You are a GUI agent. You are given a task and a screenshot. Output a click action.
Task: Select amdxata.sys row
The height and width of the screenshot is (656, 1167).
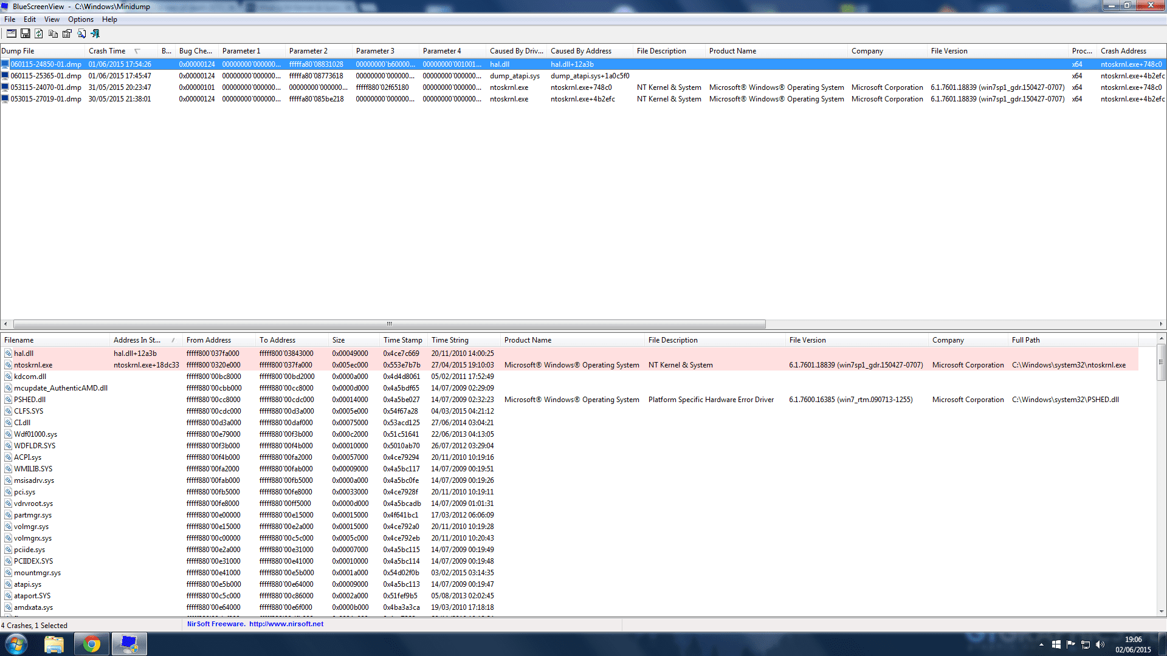(x=570, y=607)
